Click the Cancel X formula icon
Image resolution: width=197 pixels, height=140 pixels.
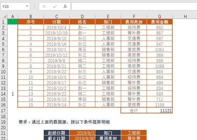point(44,6)
